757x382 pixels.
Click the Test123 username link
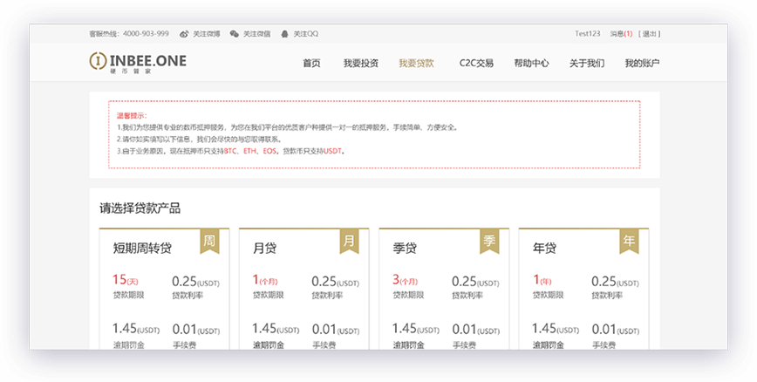(x=587, y=34)
